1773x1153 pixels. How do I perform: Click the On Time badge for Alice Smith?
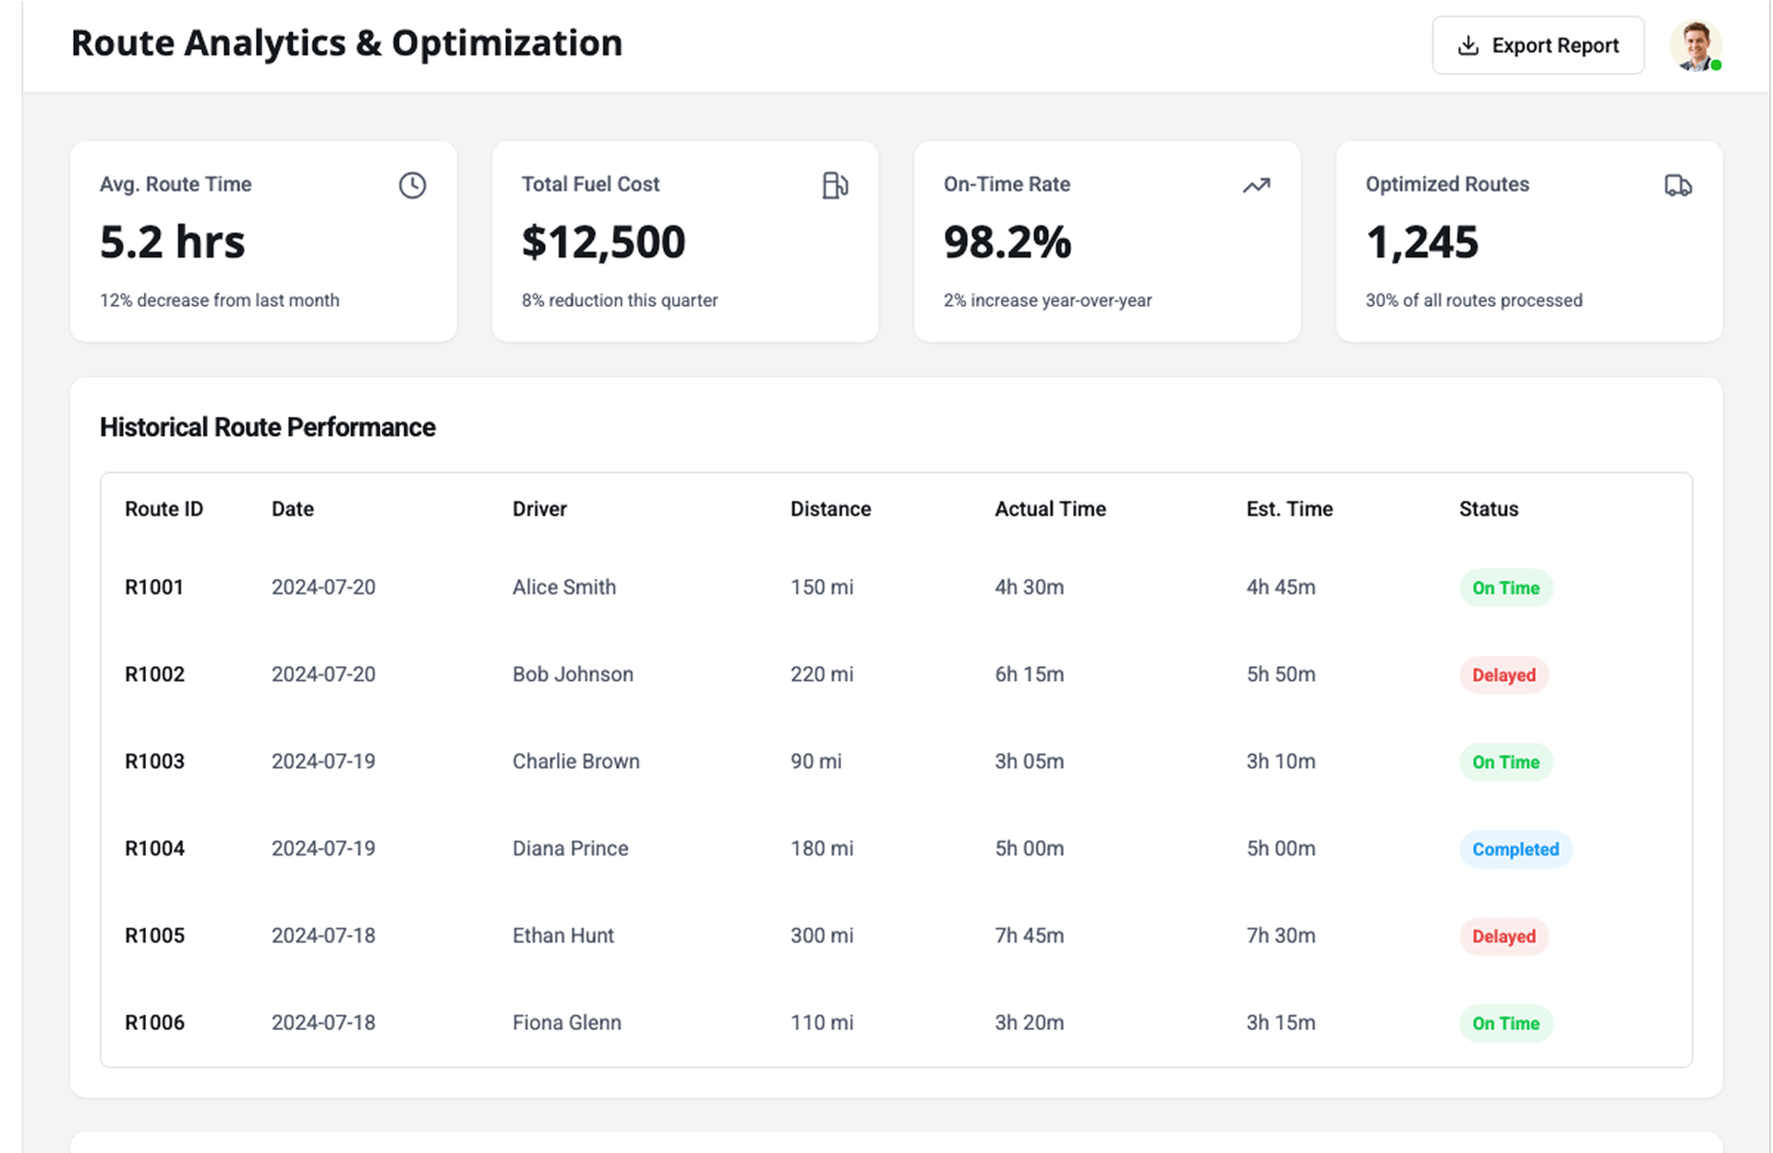[1505, 589]
